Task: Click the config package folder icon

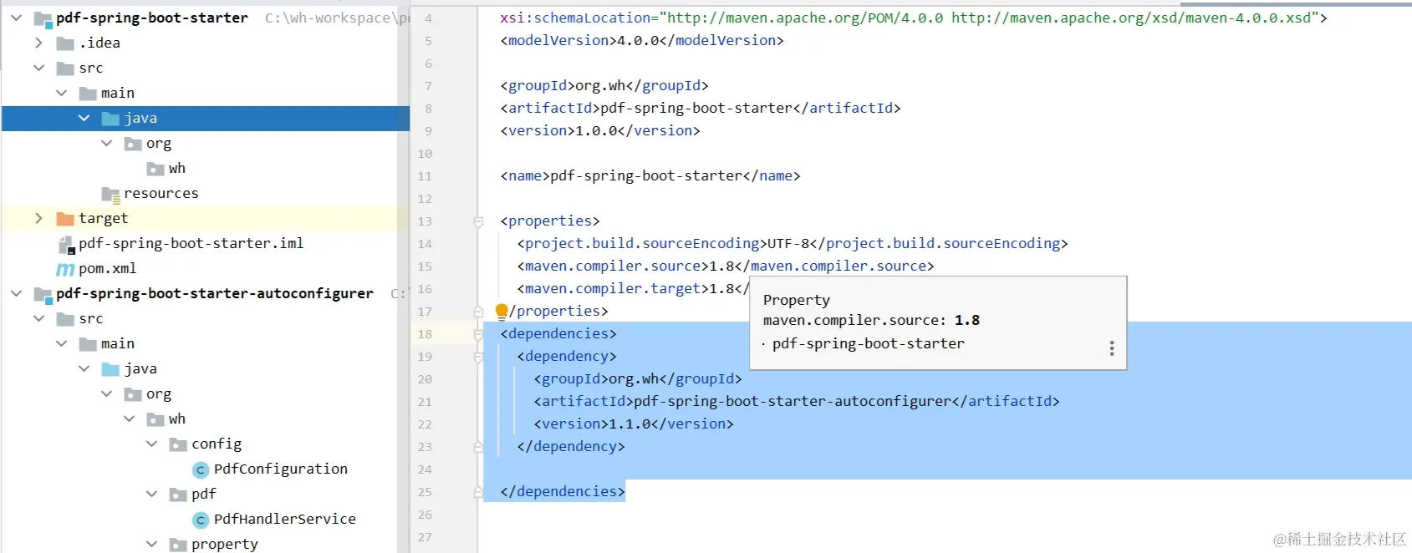Action: (178, 444)
